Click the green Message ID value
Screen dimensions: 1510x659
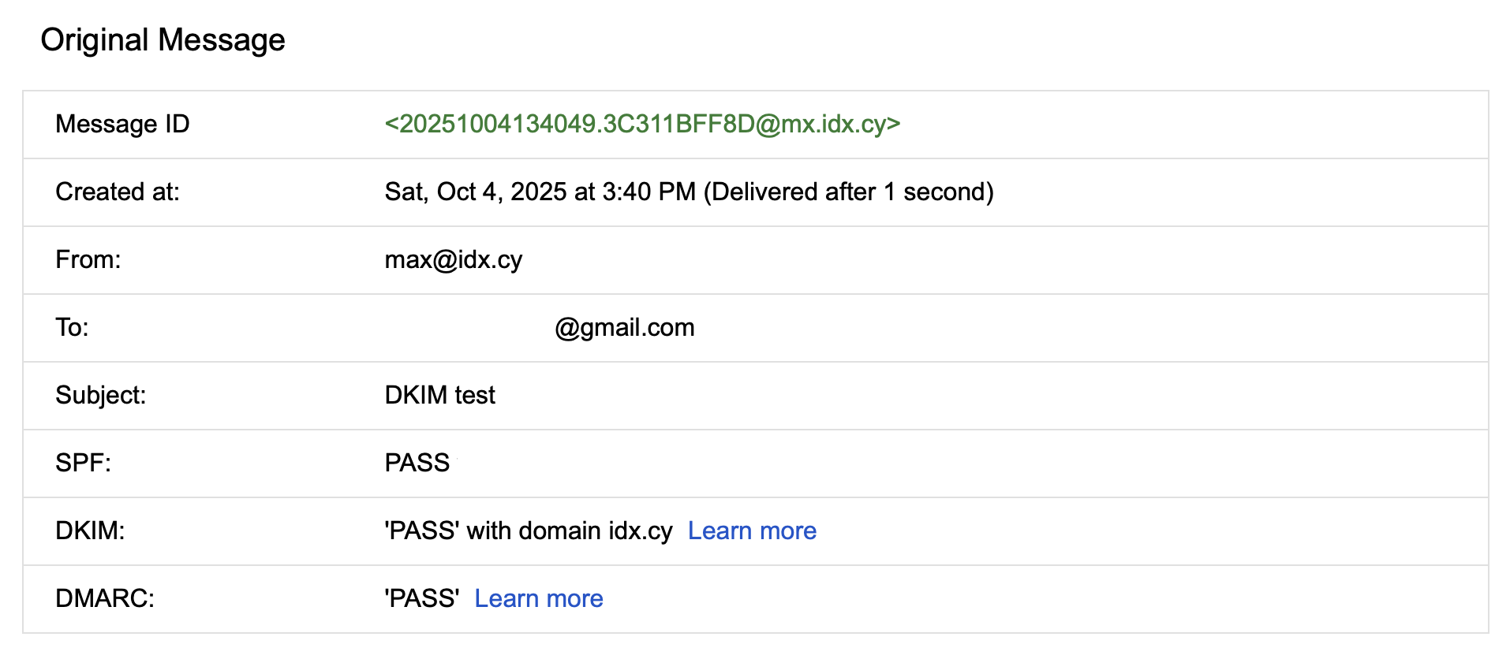(x=641, y=124)
